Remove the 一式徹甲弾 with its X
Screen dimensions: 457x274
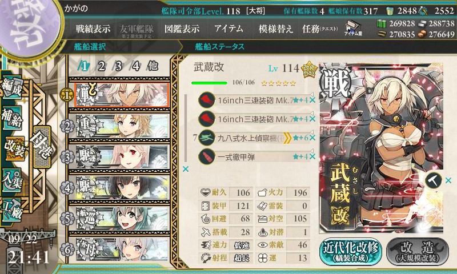(312, 156)
